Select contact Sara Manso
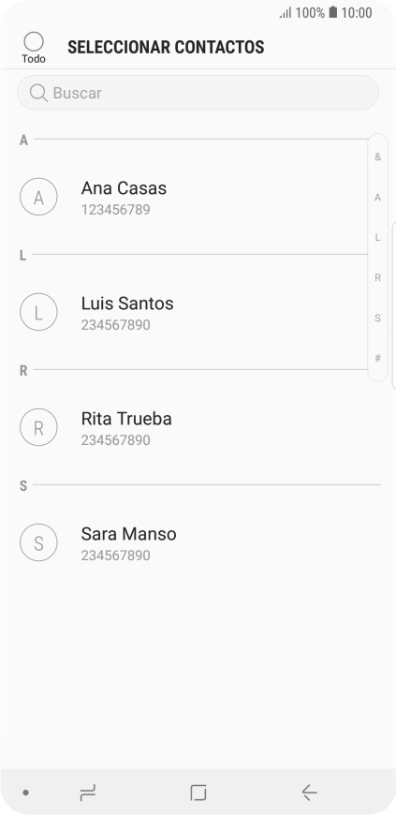The image size is (396, 815). tap(198, 543)
